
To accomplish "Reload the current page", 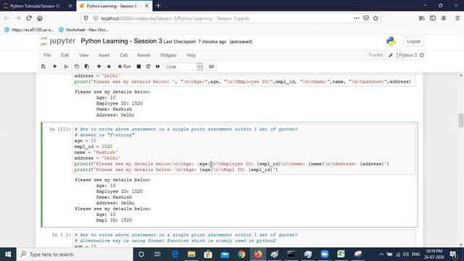I will click(29, 18).
